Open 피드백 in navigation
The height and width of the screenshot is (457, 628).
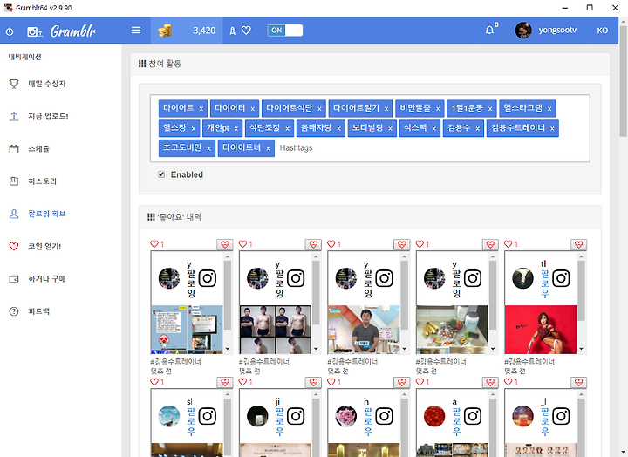[39, 310]
